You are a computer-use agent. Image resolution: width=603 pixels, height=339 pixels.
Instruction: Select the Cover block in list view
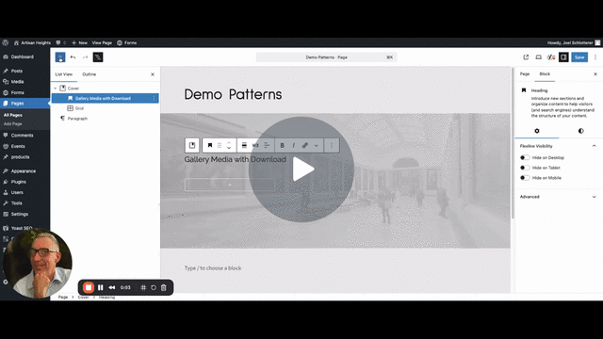pos(73,89)
